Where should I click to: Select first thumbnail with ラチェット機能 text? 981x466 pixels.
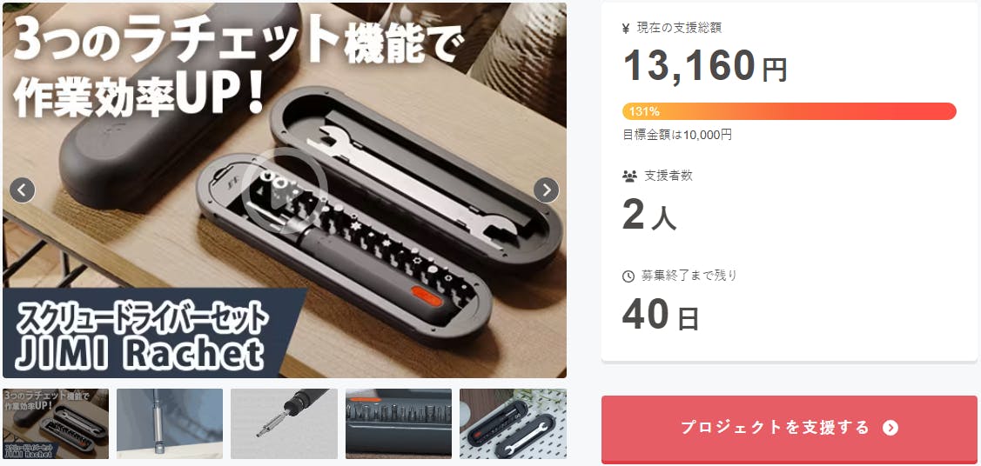tap(56, 424)
